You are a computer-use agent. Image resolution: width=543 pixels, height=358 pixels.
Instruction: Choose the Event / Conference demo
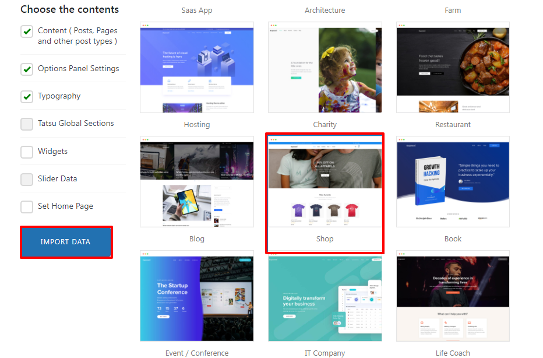(x=196, y=296)
